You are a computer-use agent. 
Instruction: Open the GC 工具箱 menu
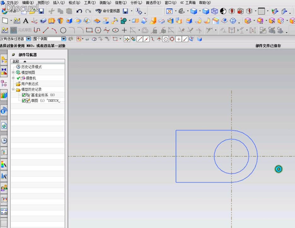tap(188, 3)
